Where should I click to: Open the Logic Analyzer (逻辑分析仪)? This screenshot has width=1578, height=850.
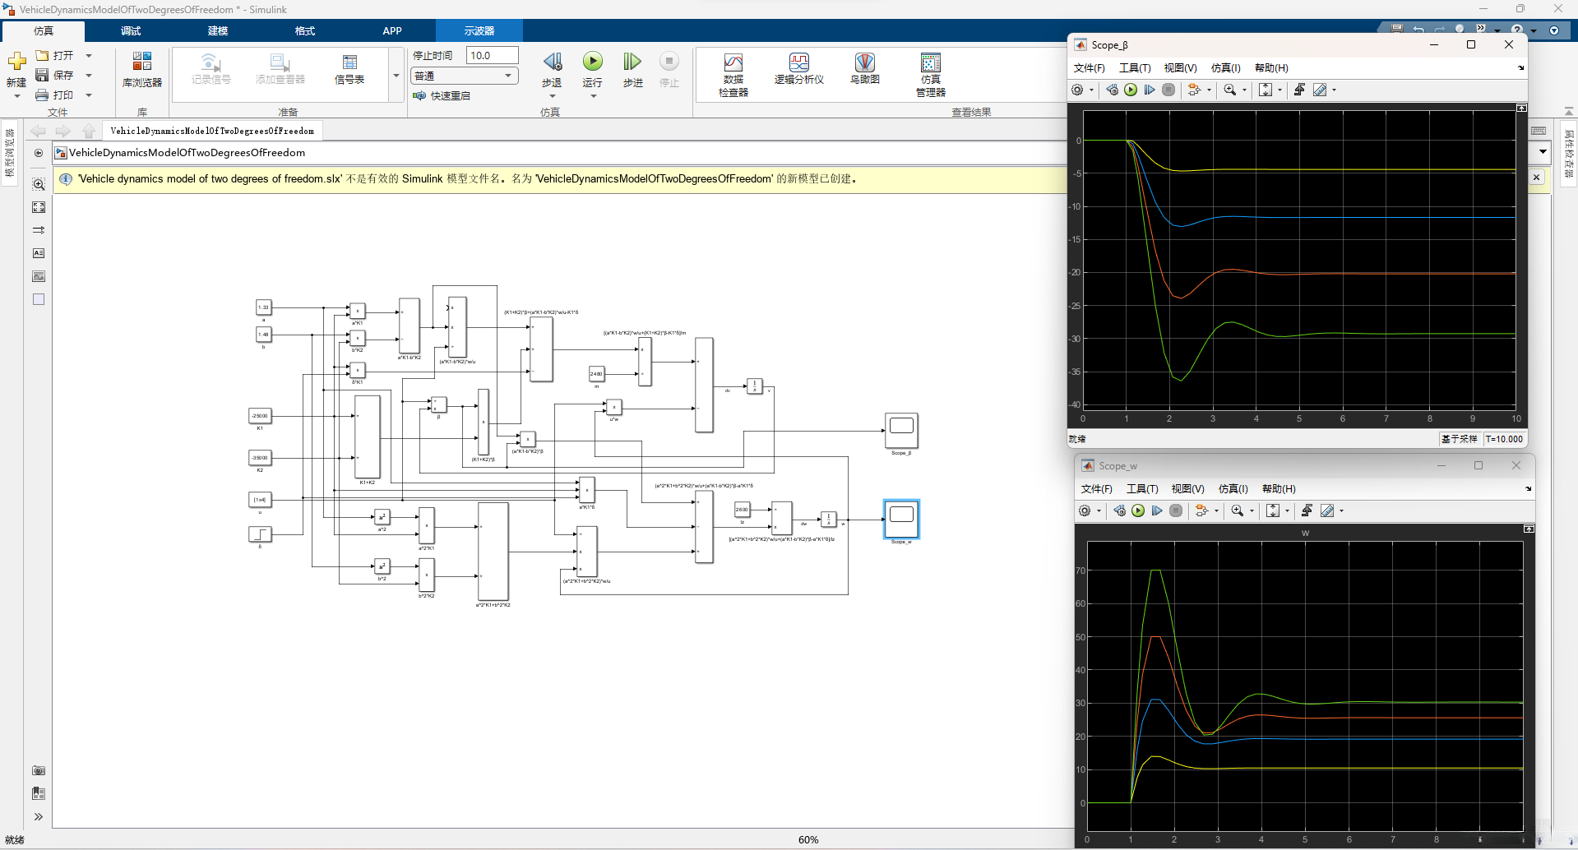[798, 69]
